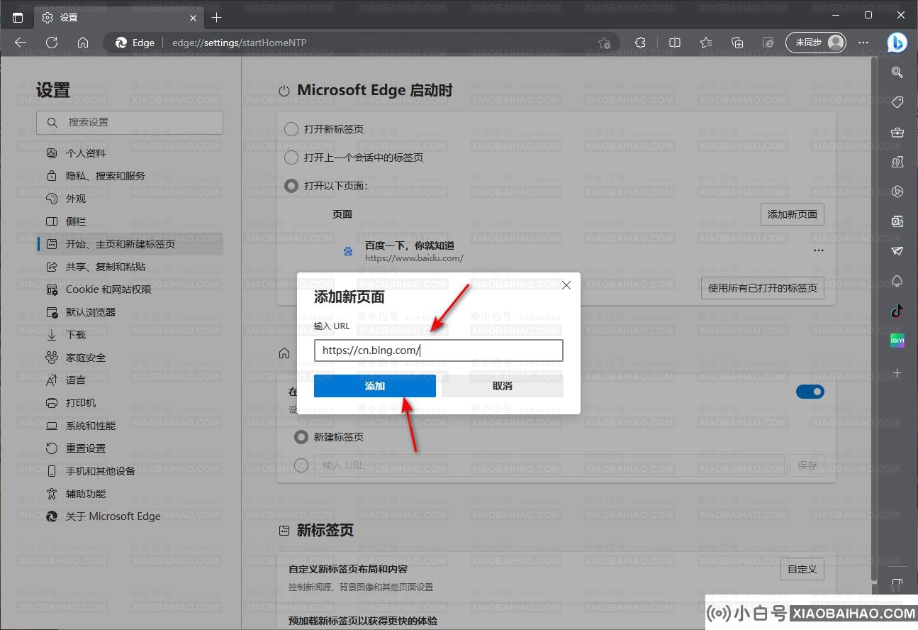The height and width of the screenshot is (630, 918).
Task: Open Favorites list icon
Action: tap(706, 43)
